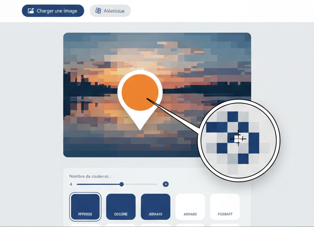Click the number of colors slider handle

tap(122, 184)
